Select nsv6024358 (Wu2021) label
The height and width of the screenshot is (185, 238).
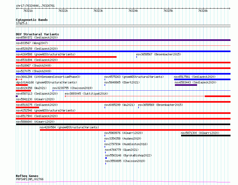31,88
